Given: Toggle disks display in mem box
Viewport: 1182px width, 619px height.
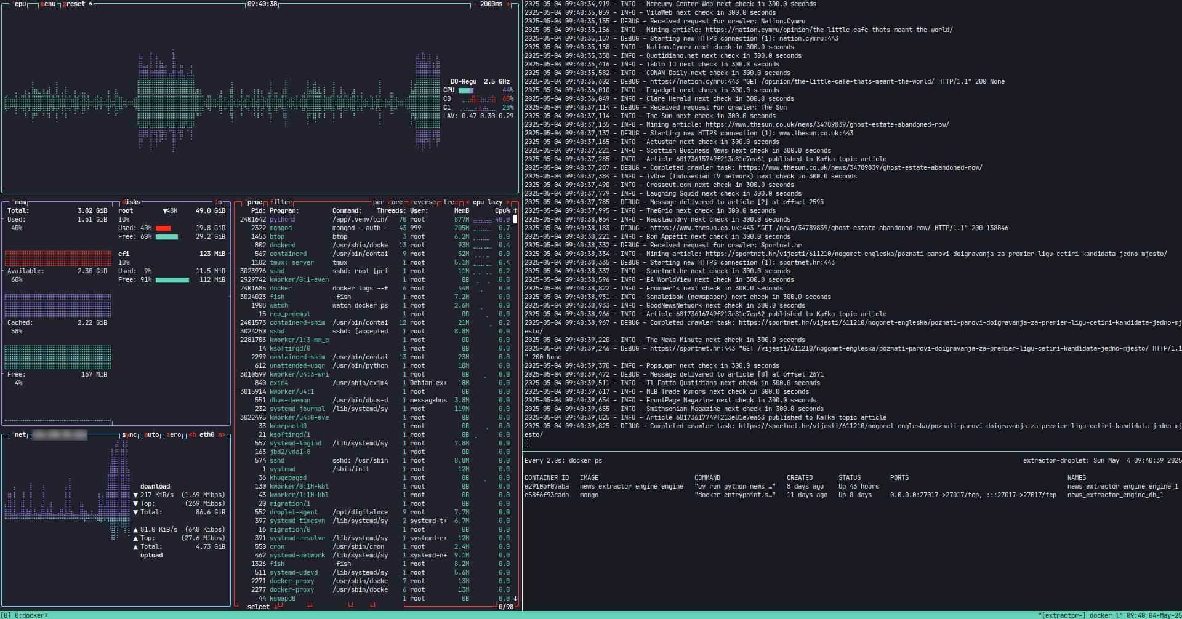Looking at the screenshot, I should coord(131,202).
